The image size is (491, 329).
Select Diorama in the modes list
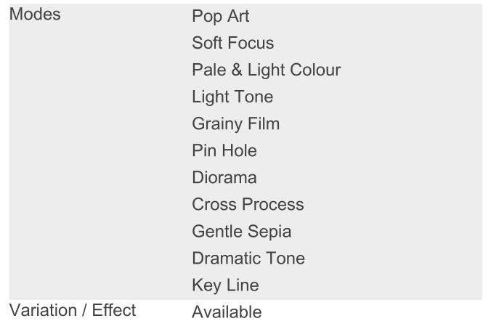[x=224, y=177]
